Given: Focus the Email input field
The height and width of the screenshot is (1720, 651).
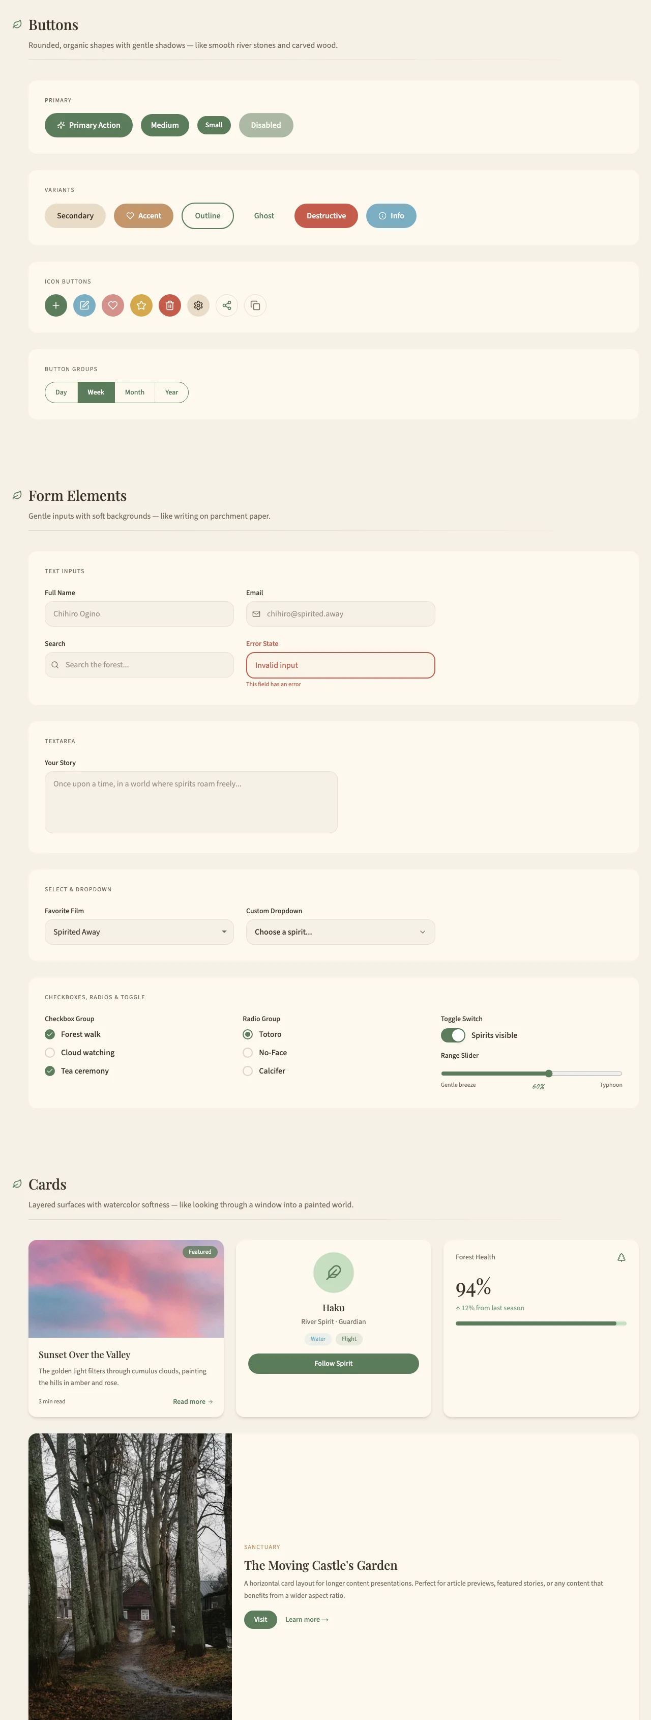Looking at the screenshot, I should [340, 613].
